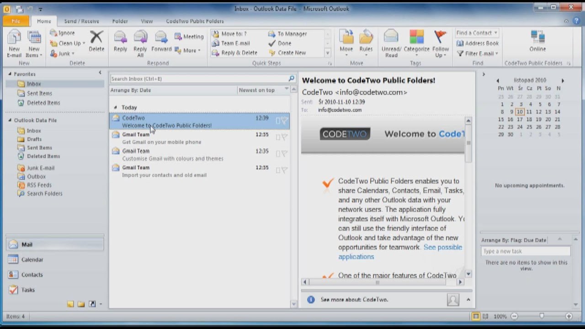Viewport: 585px width, 329px height.
Task: Click the CodeTwo Online icon
Action: click(537, 37)
